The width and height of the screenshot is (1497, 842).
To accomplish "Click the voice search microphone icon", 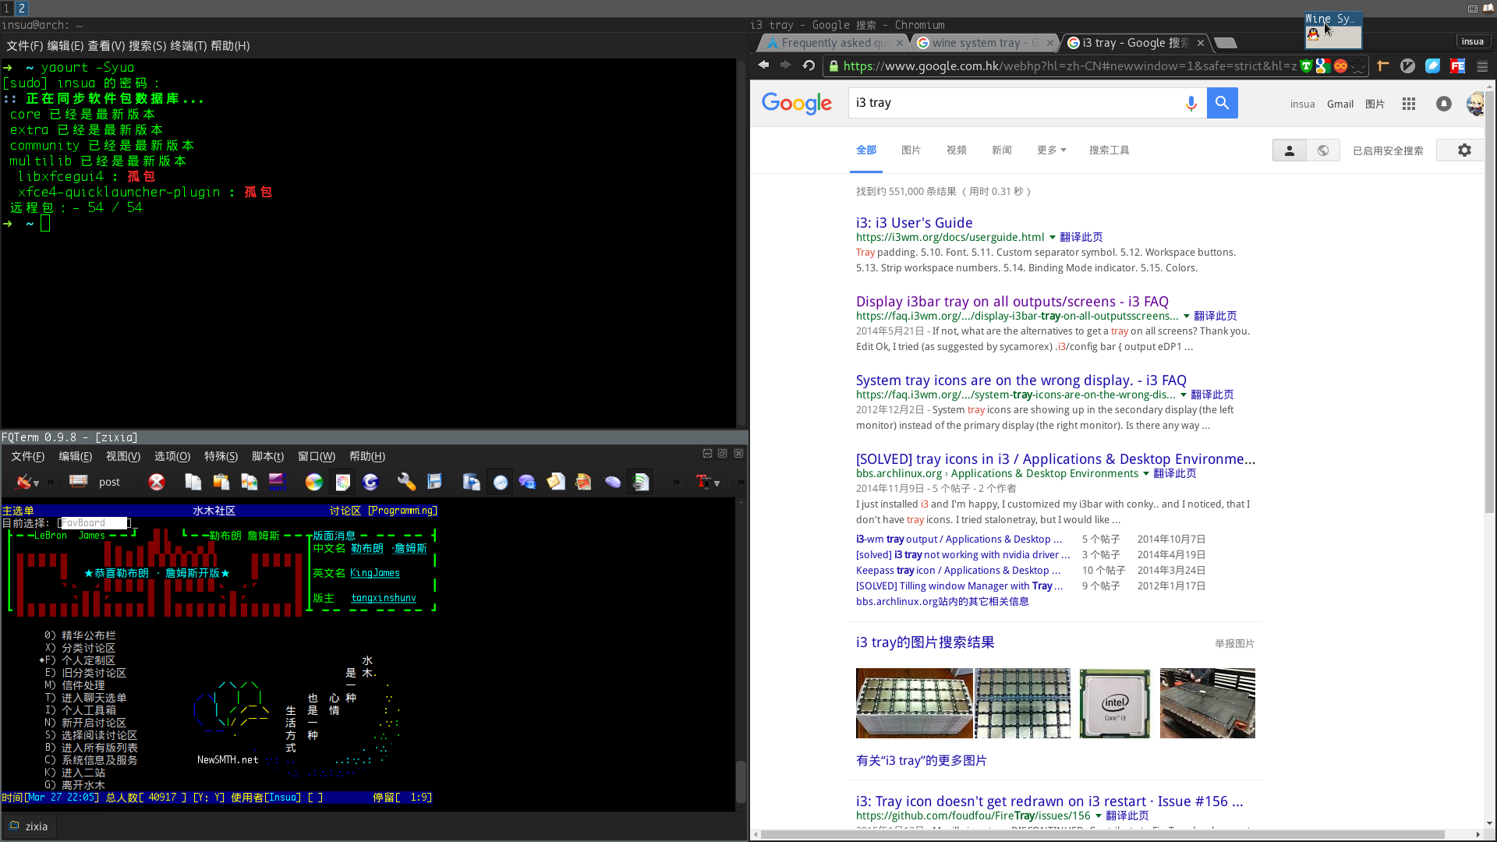I will pyautogui.click(x=1191, y=103).
